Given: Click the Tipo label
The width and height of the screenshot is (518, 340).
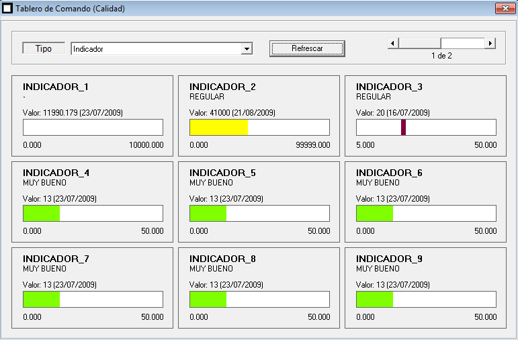Looking at the screenshot, I should coord(44,48).
